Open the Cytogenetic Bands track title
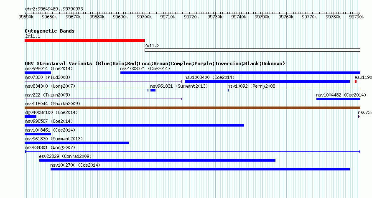The height and width of the screenshot is (198, 372). [x=50, y=31]
